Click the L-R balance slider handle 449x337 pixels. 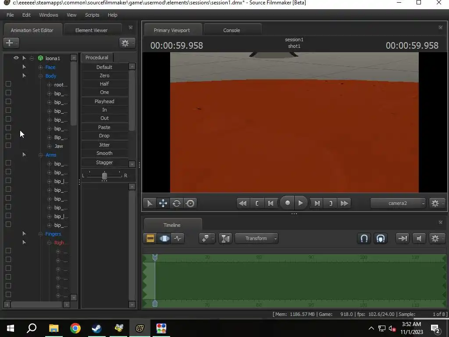[x=104, y=176]
